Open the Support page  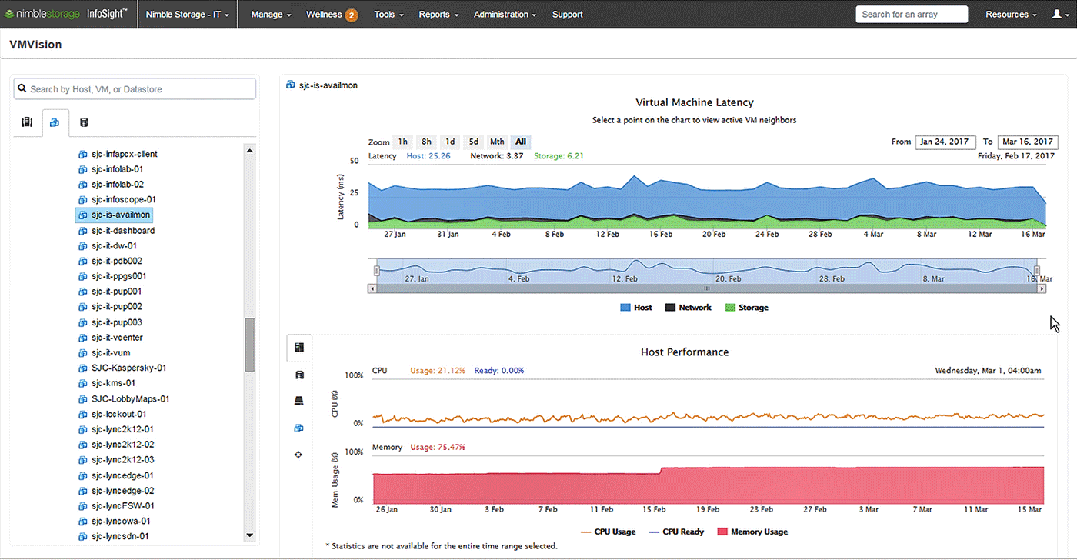pos(567,15)
